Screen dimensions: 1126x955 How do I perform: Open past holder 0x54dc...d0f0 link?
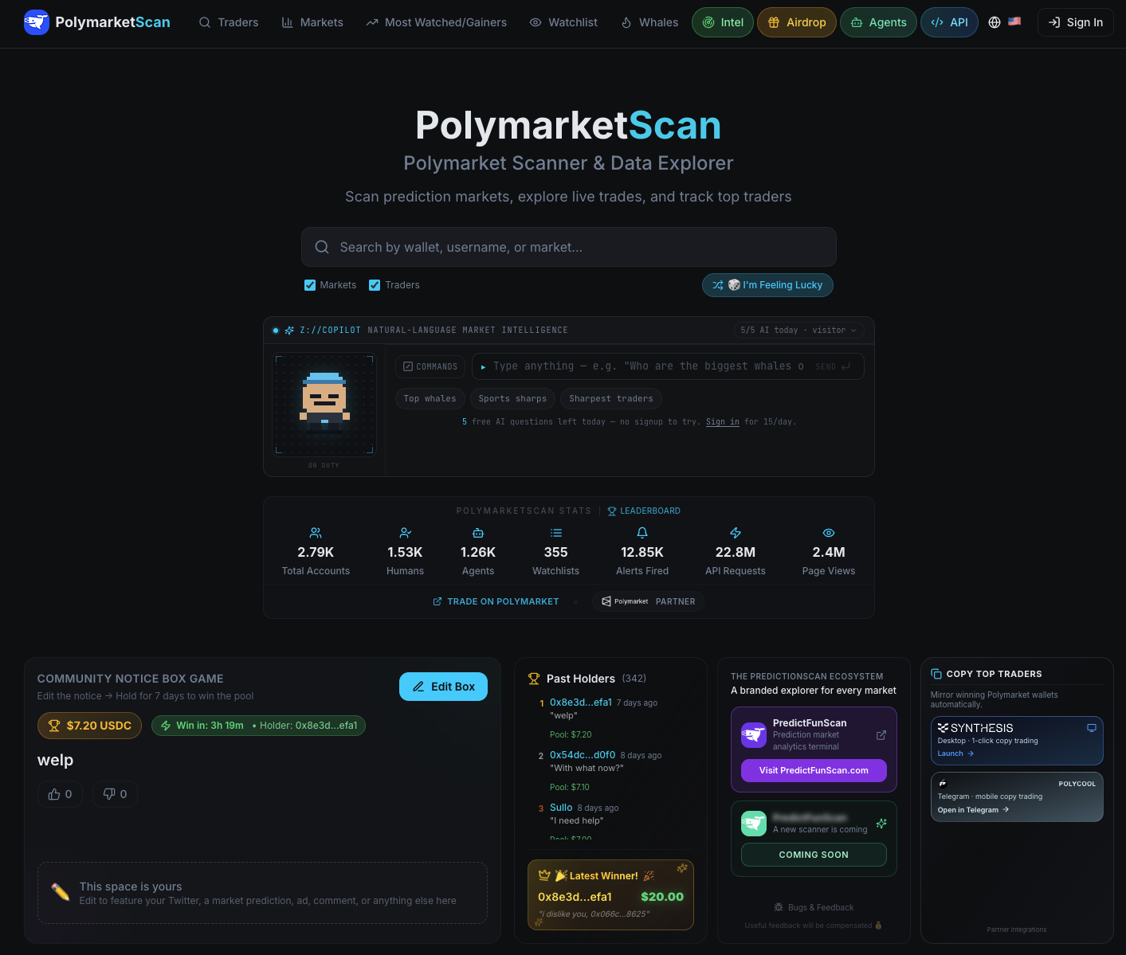[583, 755]
